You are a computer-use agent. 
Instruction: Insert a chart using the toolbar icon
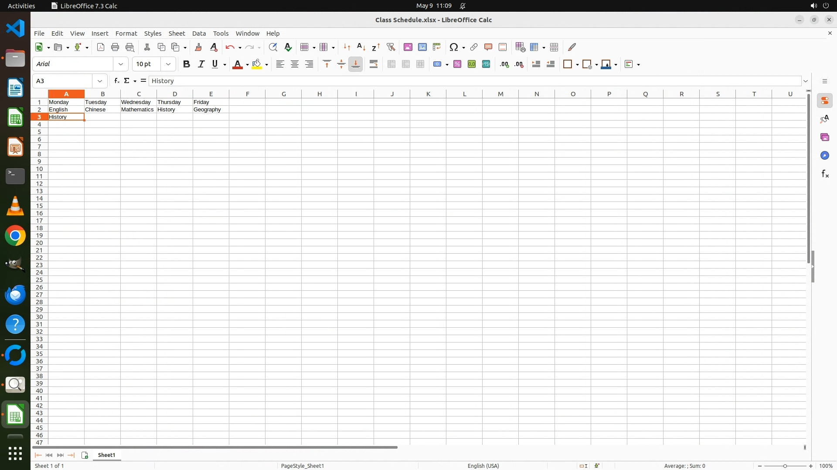pos(422,47)
